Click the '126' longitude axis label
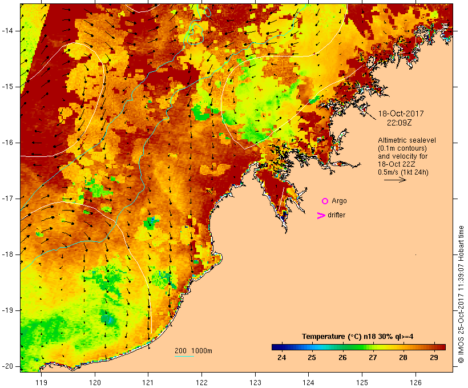Viewport: 468px width, 388px height. [x=415, y=383]
